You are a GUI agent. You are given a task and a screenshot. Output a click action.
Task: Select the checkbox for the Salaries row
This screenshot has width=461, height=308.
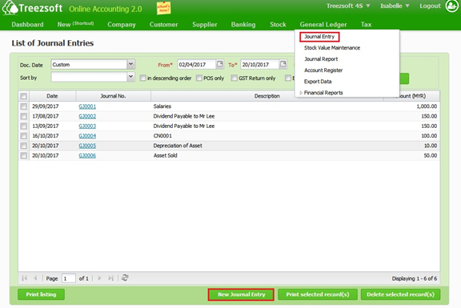(23, 106)
